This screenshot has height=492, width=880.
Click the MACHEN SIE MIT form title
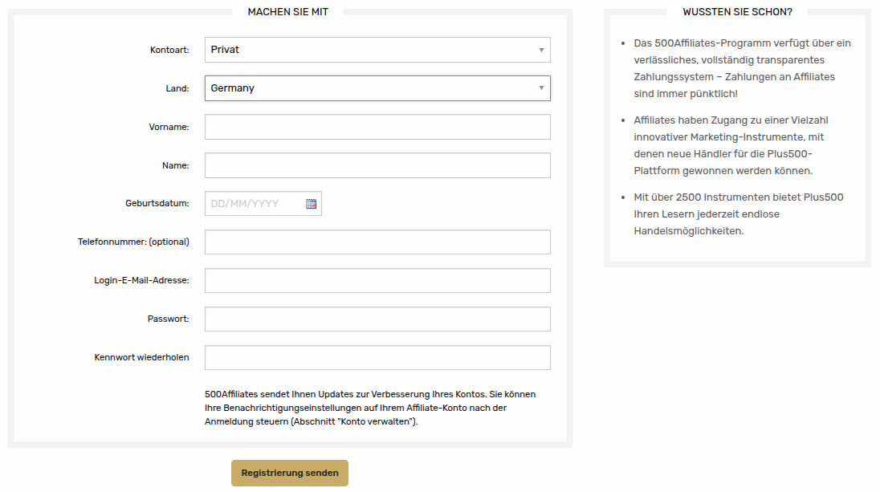click(287, 12)
